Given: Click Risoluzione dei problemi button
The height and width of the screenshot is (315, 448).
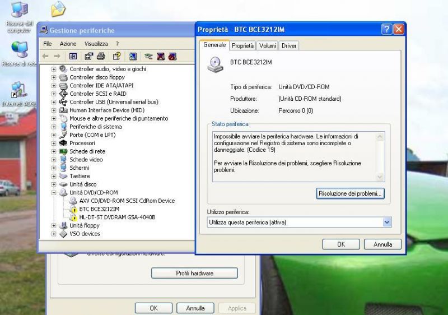Looking at the screenshot, I should [350, 193].
